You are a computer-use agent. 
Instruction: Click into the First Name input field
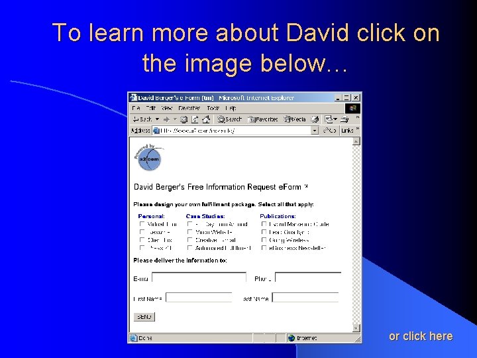199,298
